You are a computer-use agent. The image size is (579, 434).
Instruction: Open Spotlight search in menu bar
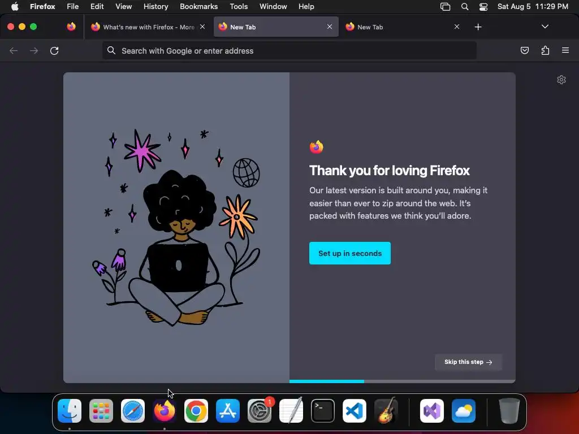click(x=465, y=7)
